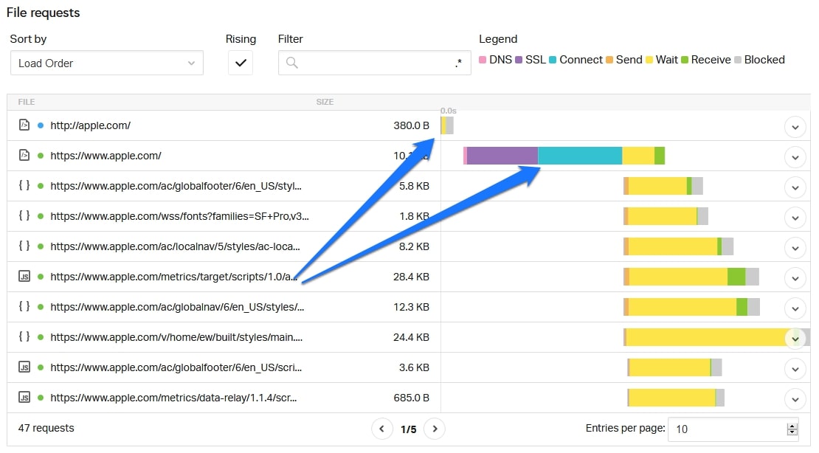The height and width of the screenshot is (453, 819).
Task: Click the DNS pink legend swatch
Action: pyautogui.click(x=483, y=60)
